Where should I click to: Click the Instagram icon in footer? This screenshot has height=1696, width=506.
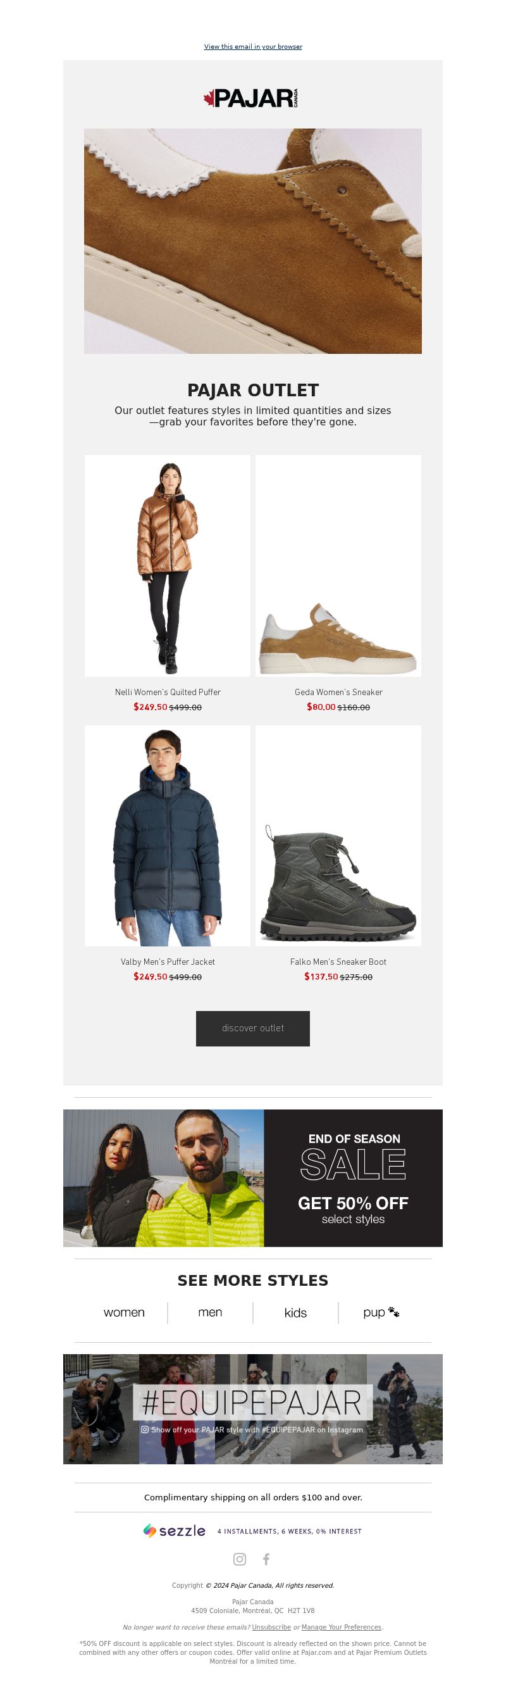[x=240, y=1559]
